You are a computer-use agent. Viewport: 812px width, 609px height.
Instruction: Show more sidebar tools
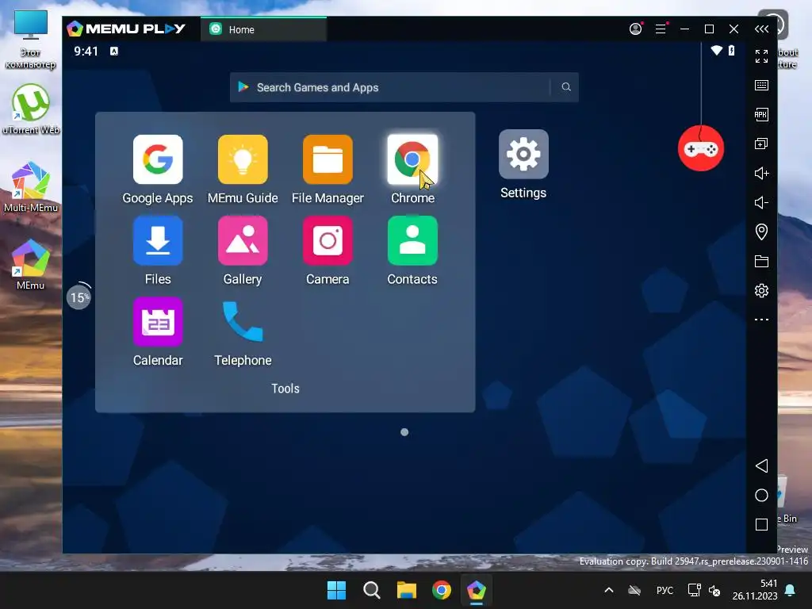[761, 320]
